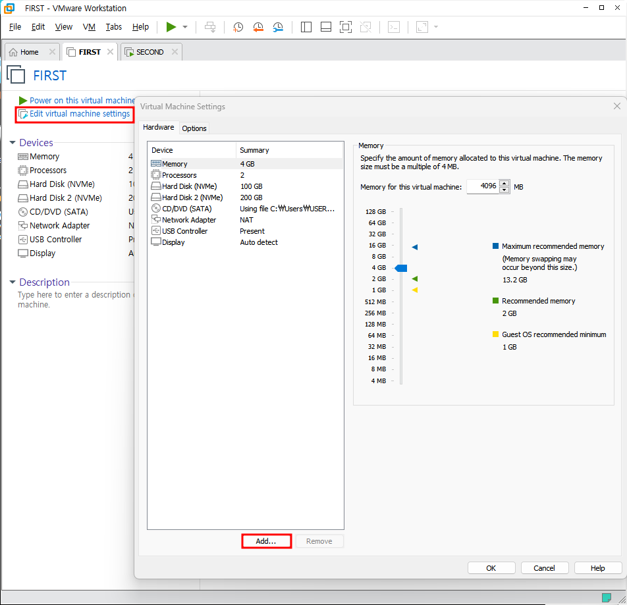Collapse the Devices section
This screenshot has height=605, width=627.
coord(13,142)
